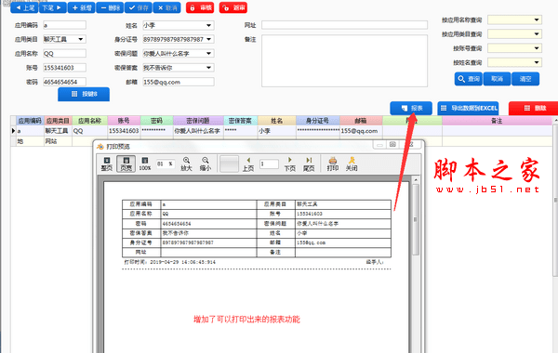Click the 应用编码 column header
Screen dimensions: 558x353
pyautogui.click(x=30, y=121)
